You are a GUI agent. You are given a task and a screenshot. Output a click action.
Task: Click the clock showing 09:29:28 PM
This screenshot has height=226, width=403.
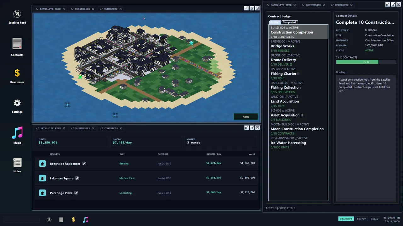pyautogui.click(x=392, y=218)
